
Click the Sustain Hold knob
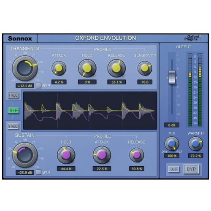point(66,155)
